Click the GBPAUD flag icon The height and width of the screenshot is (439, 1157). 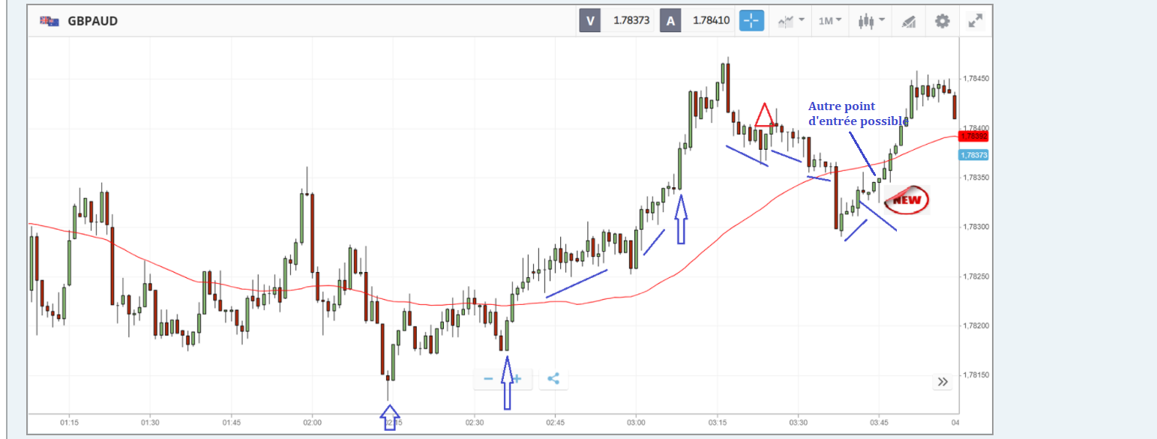(x=48, y=21)
